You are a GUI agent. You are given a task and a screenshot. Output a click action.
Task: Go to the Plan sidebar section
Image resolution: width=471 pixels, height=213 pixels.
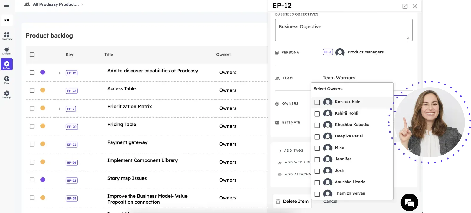pos(7,80)
